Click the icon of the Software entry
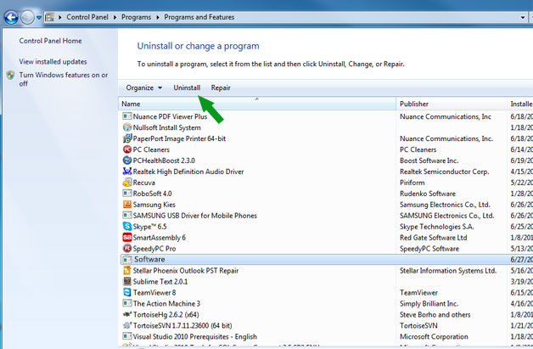533x349 pixels. click(127, 260)
